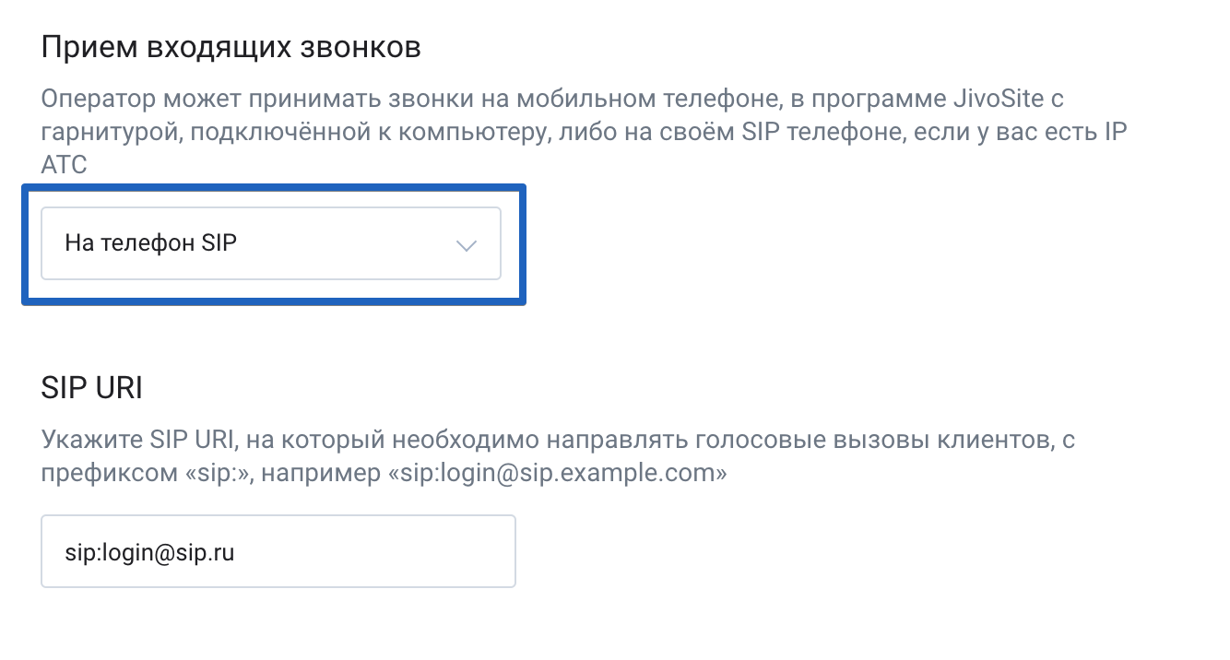
Task: Click the "На телефон SIP" selected value text
Action: 151,244
